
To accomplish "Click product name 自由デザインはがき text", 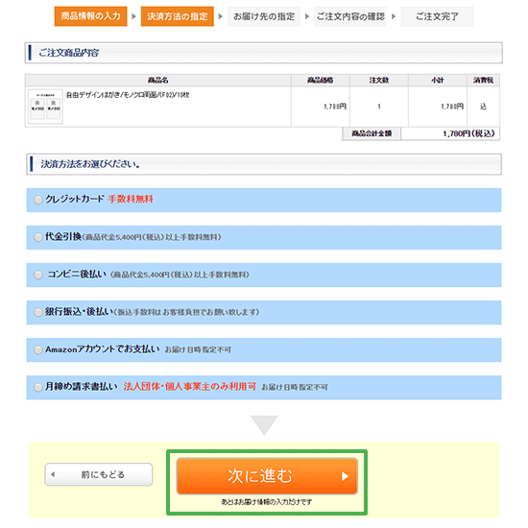I will coord(128,95).
